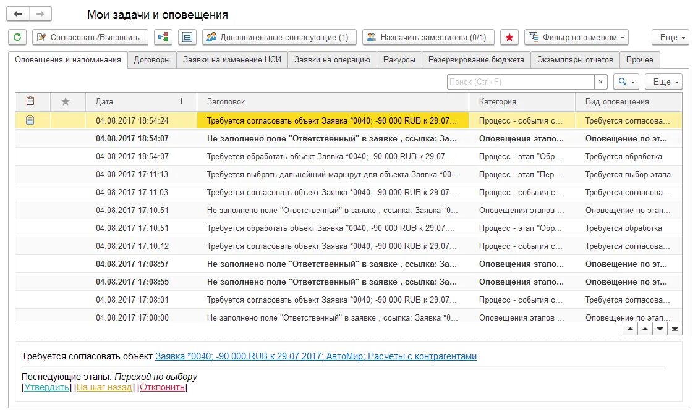Switch to the Прочее tab
The image size is (698, 415).
click(x=640, y=59)
